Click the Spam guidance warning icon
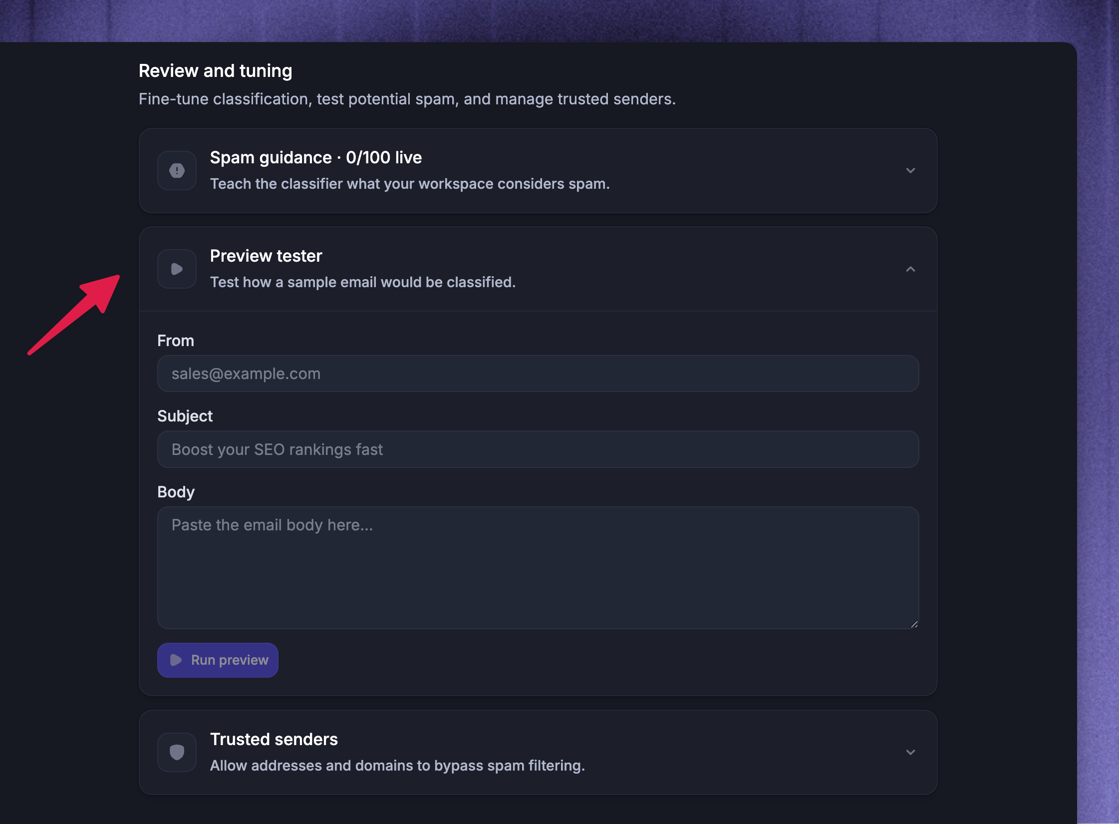The width and height of the screenshot is (1119, 824). 177,170
